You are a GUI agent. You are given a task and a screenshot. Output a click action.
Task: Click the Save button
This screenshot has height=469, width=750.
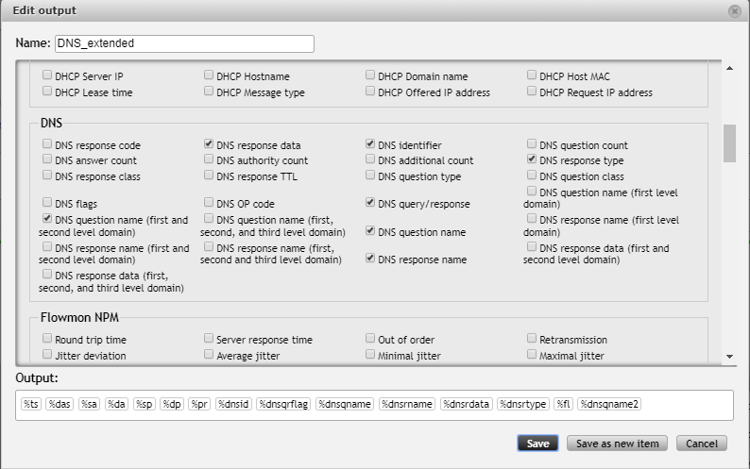[537, 444]
